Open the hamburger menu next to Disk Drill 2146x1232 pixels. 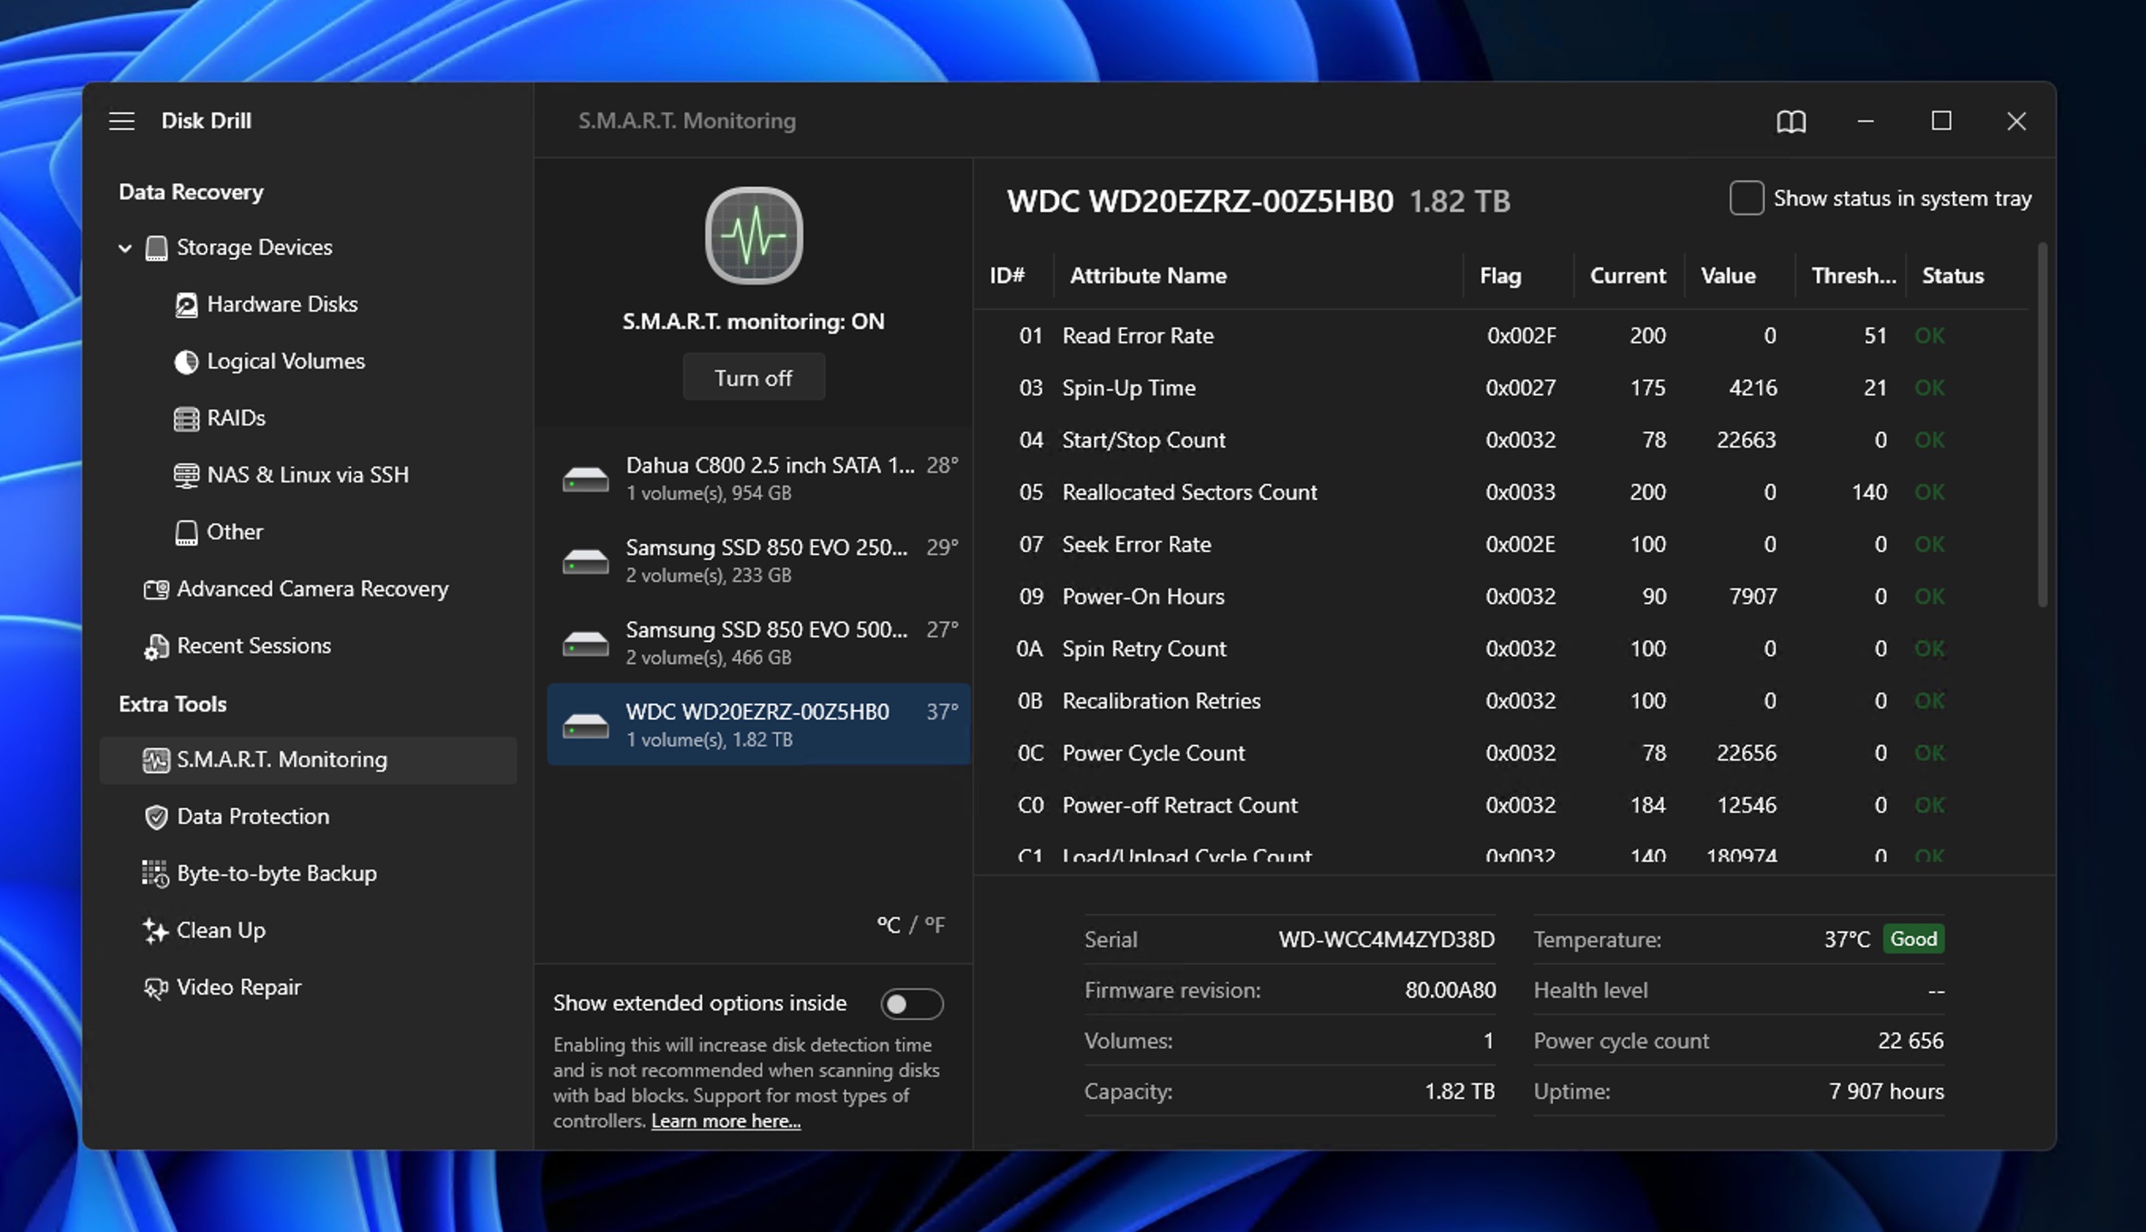pos(122,121)
